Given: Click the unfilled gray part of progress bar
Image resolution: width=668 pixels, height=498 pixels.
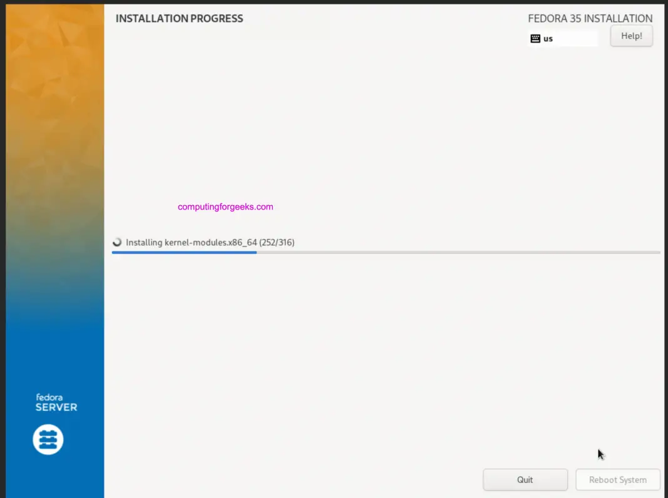Looking at the screenshot, I should tap(457, 252).
